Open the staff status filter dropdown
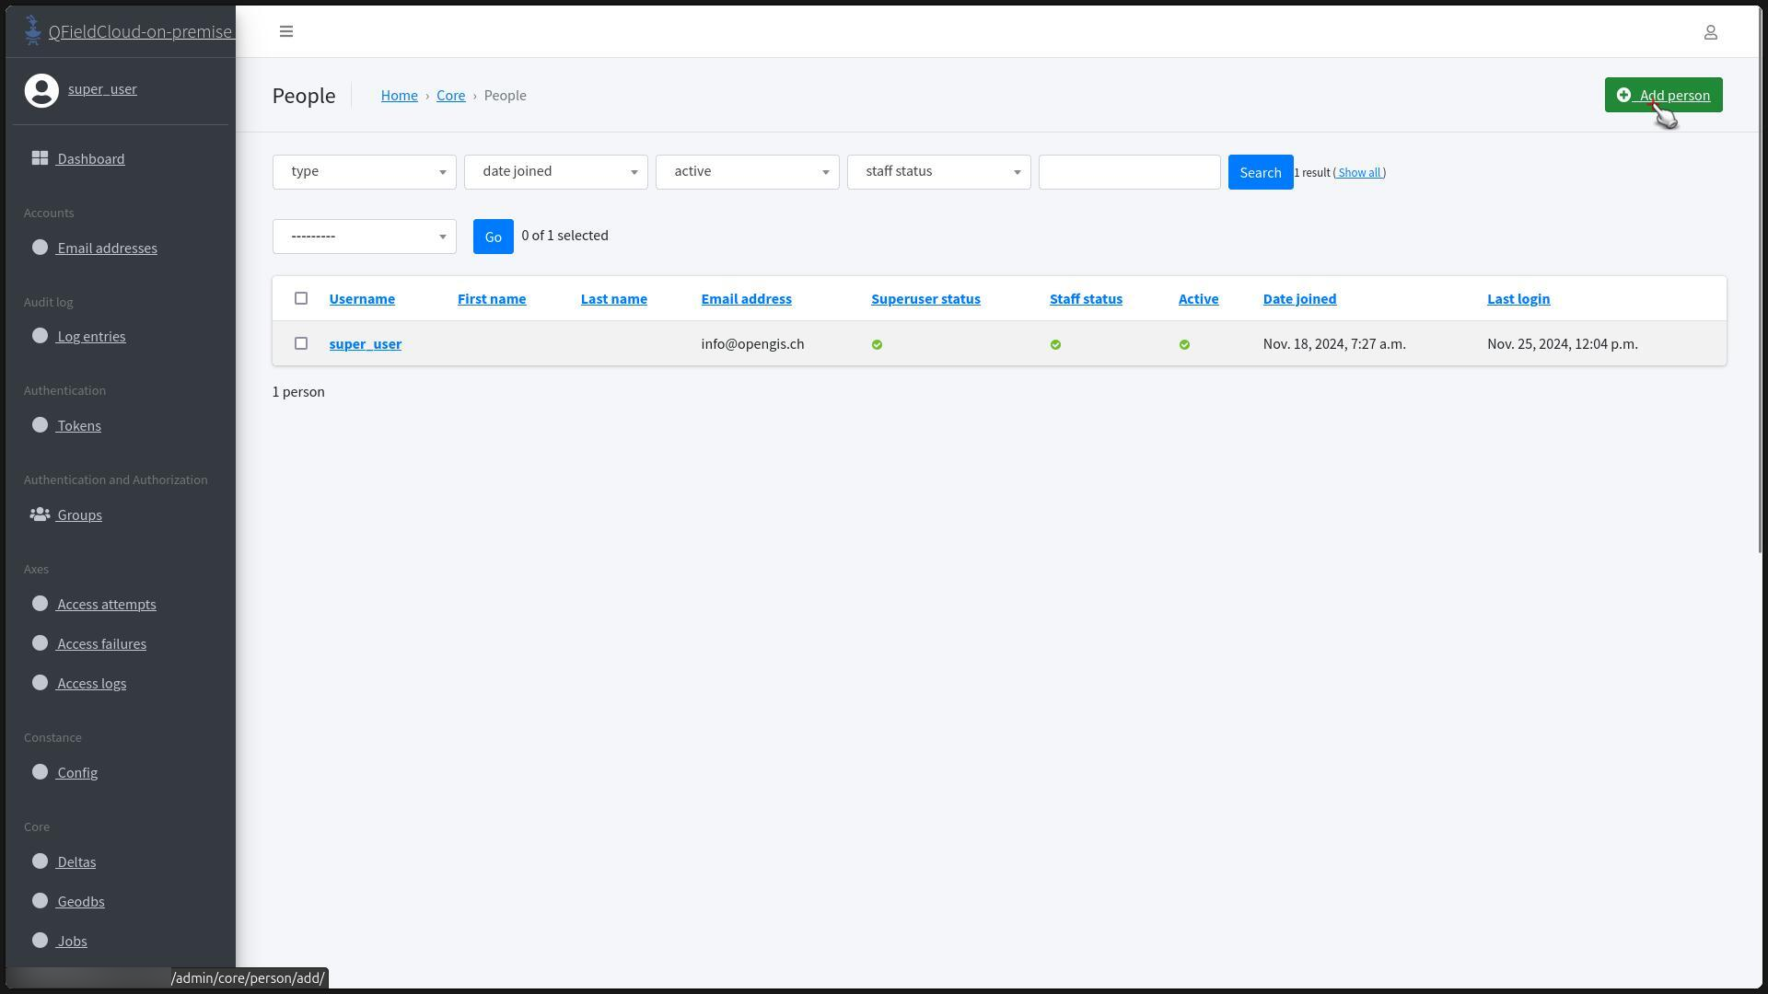Viewport: 1768px width, 994px height. click(938, 172)
